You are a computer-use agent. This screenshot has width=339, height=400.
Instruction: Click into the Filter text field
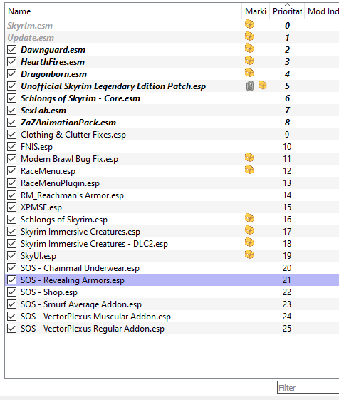(x=308, y=388)
